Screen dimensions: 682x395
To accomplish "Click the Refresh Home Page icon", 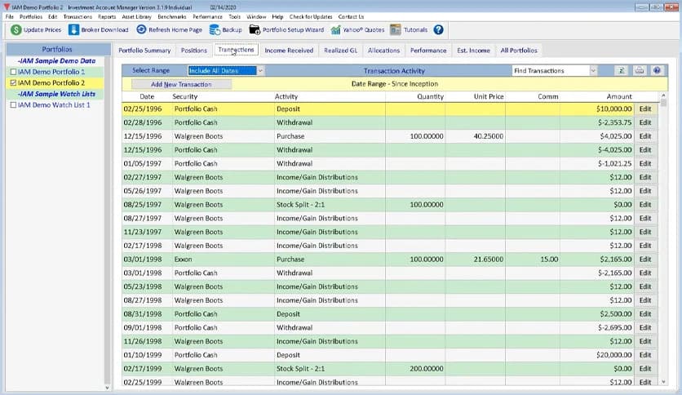I will point(141,29).
